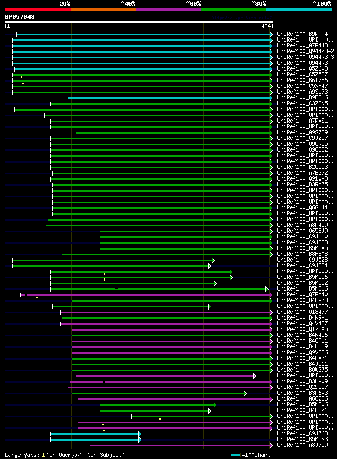Click the purple ~60% identity legend segment

168,9
